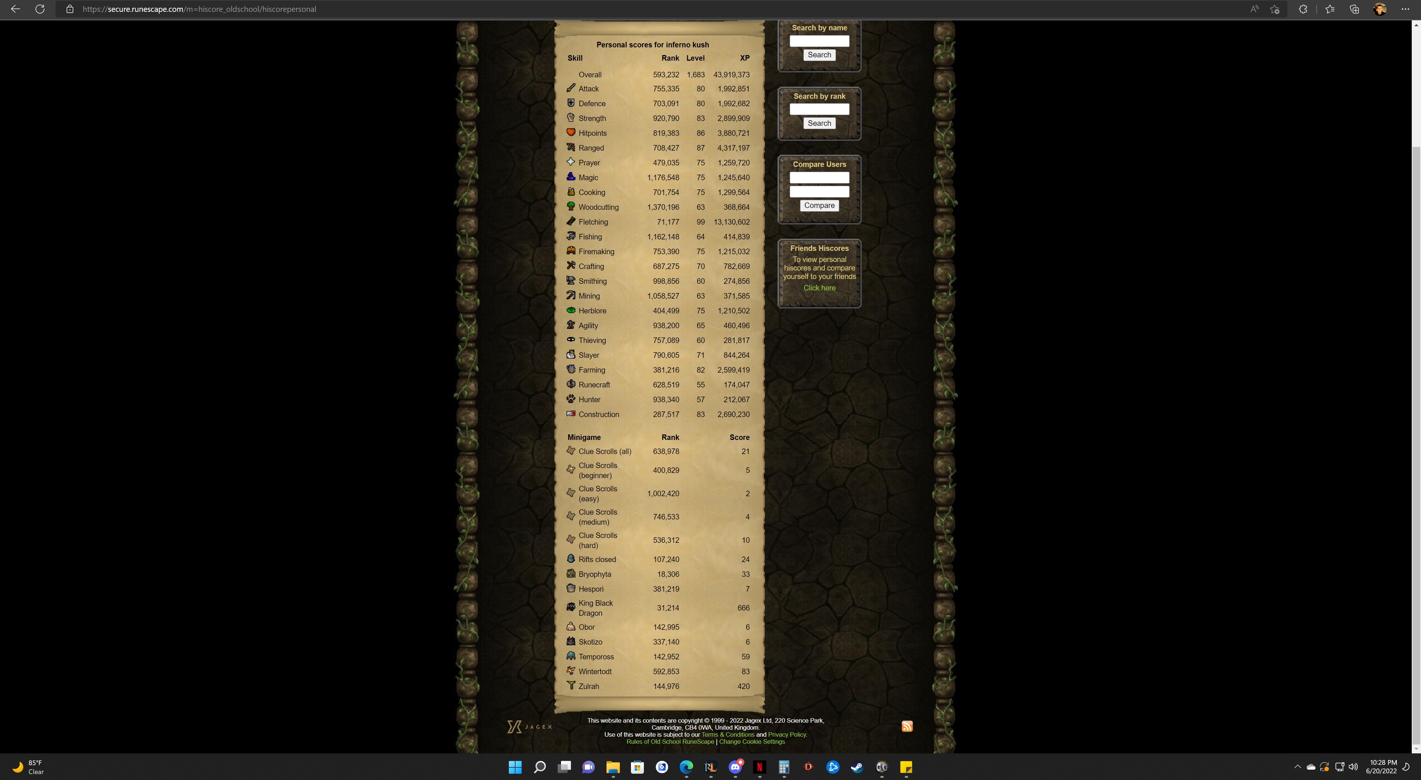Click the Attack skill icon
Screen dimensions: 1421x780
coord(570,88)
